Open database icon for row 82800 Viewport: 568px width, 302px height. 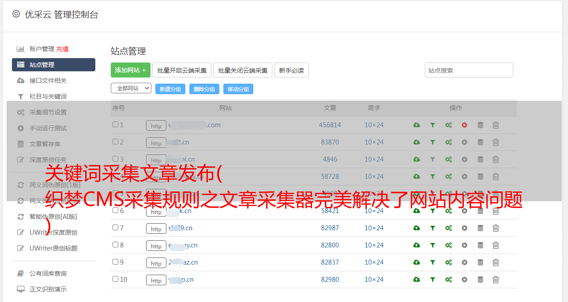tap(480, 245)
